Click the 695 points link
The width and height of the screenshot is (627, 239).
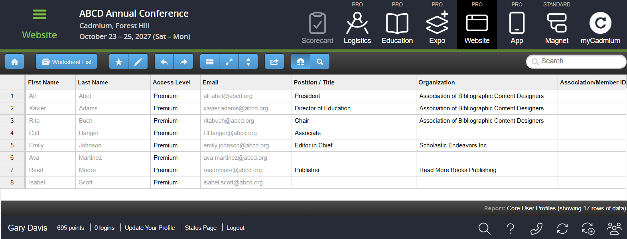(71, 228)
